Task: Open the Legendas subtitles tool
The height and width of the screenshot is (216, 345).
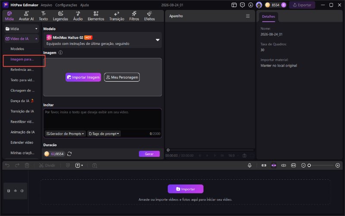Action: 60,16
